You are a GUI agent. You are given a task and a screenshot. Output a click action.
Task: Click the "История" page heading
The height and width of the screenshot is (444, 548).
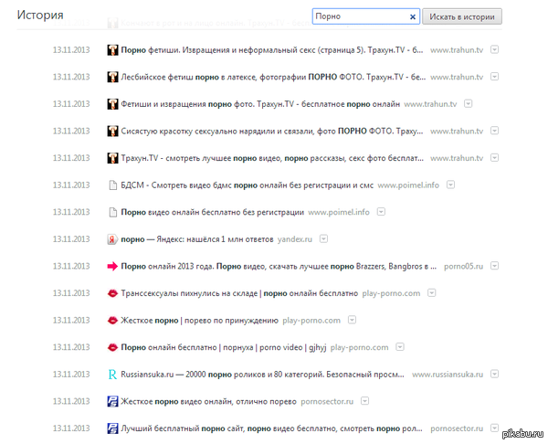[40, 15]
